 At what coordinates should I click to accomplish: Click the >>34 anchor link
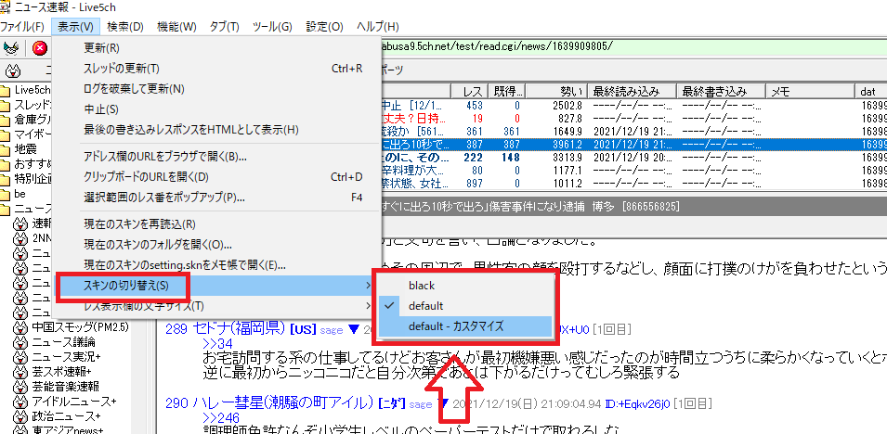[x=217, y=343]
